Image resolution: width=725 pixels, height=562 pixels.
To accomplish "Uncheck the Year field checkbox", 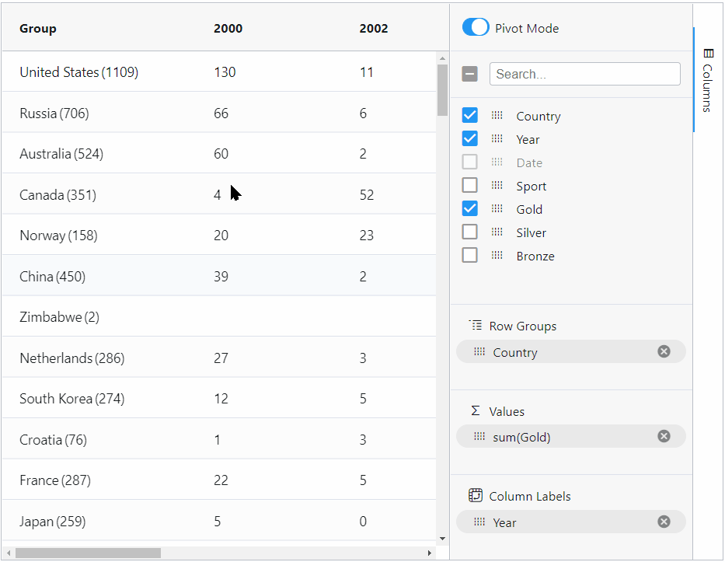I will tap(469, 138).
